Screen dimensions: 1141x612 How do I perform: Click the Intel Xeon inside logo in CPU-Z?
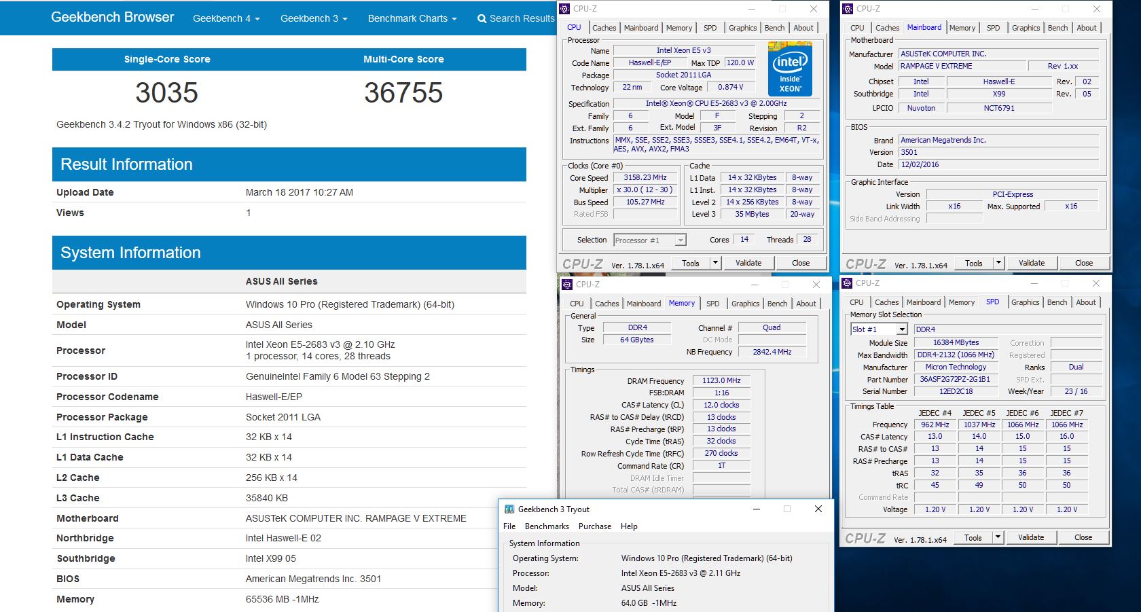(790, 69)
